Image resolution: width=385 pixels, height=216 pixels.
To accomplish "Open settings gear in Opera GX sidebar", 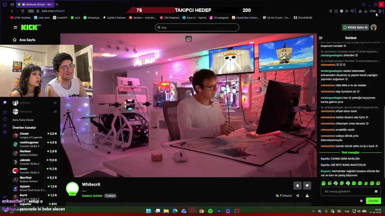I will coord(5,132).
